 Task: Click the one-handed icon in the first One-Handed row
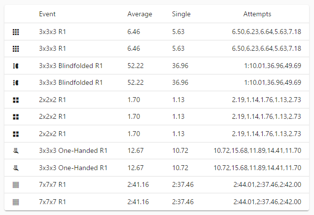[16, 151]
